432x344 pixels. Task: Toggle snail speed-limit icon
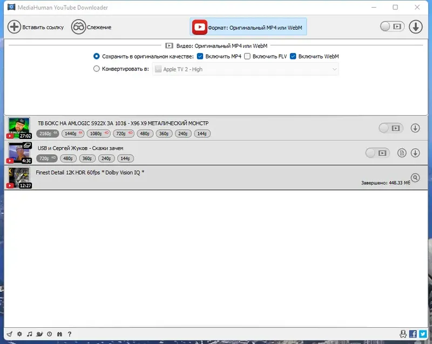click(39, 334)
